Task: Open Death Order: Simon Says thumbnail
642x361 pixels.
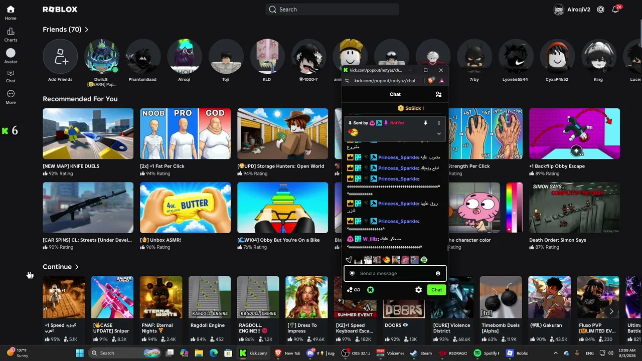Action: pyautogui.click(x=574, y=208)
